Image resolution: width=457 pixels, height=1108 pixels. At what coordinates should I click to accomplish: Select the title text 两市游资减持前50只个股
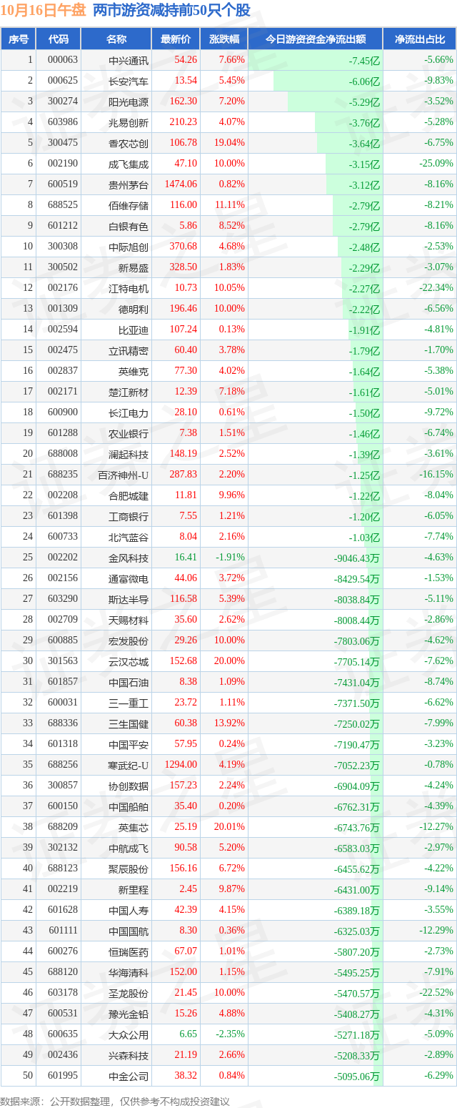click(x=171, y=11)
